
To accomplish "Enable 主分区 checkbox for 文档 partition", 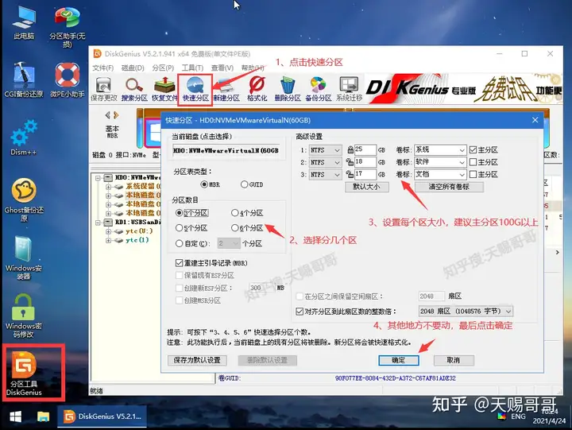I will coord(473,174).
